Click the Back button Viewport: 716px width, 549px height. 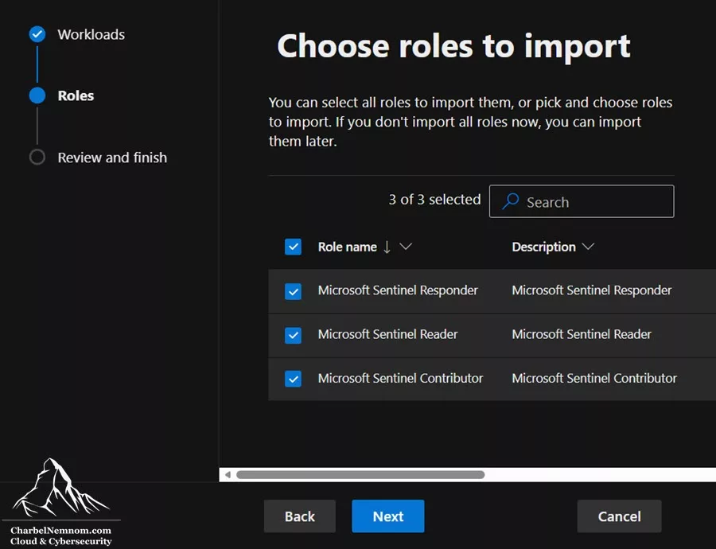tap(300, 516)
